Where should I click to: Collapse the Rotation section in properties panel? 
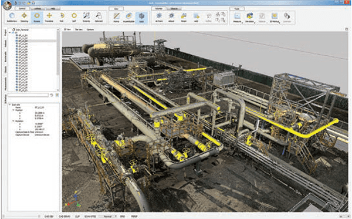pyautogui.click(x=13, y=121)
